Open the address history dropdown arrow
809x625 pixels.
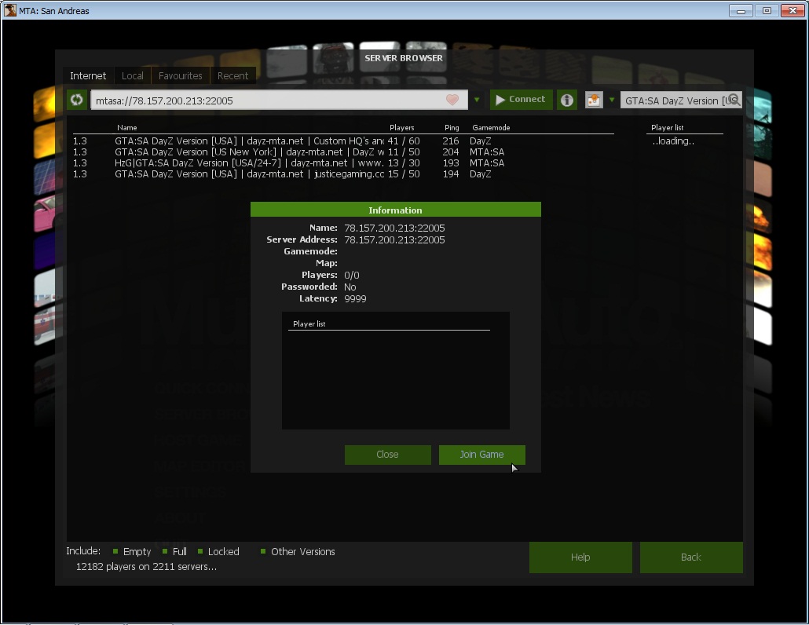pos(477,100)
